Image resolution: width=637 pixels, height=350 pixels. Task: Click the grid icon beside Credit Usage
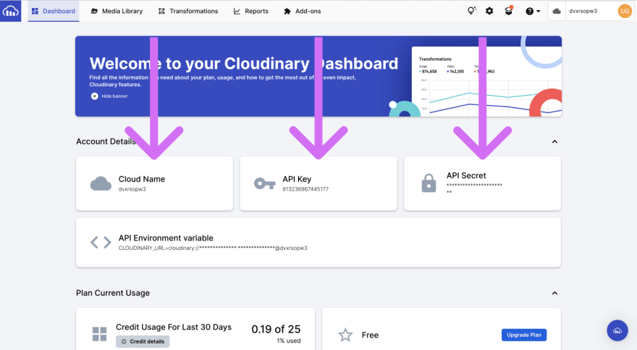point(100,334)
